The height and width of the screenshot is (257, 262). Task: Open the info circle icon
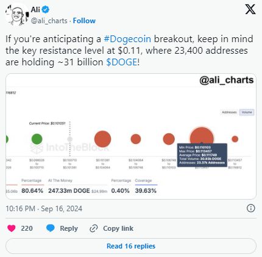251,208
